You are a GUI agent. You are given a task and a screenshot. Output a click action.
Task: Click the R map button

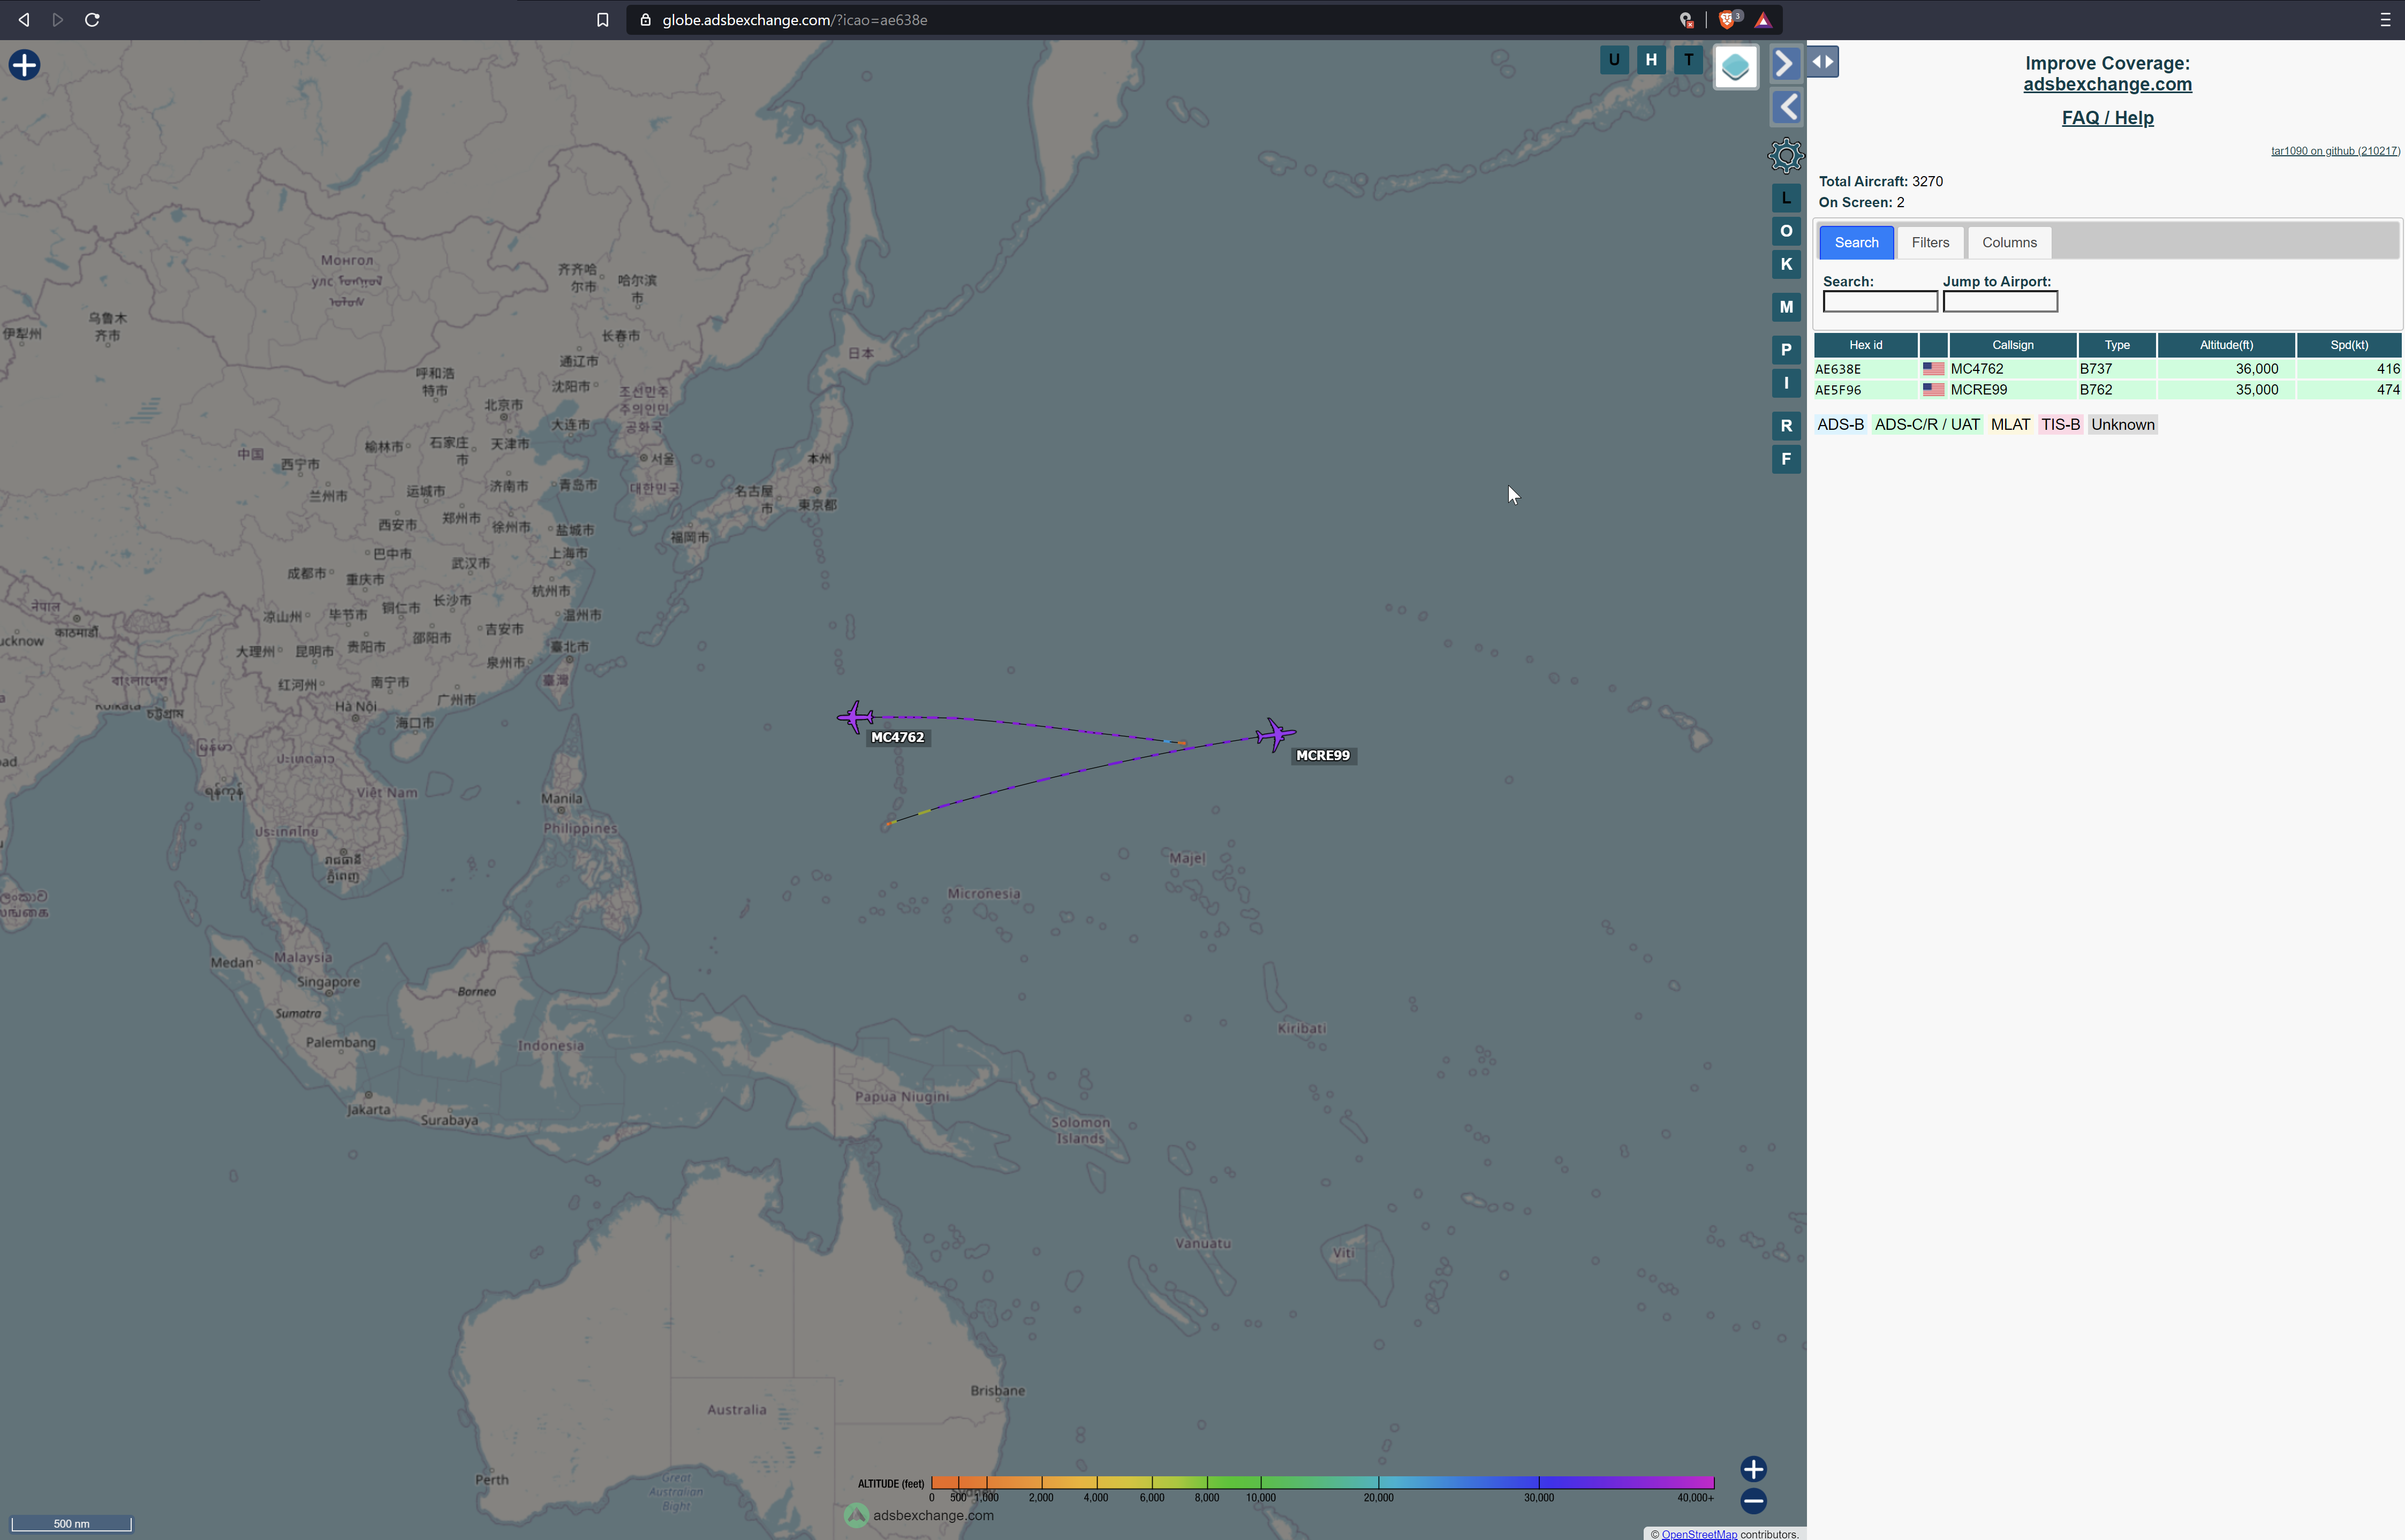click(x=1786, y=426)
